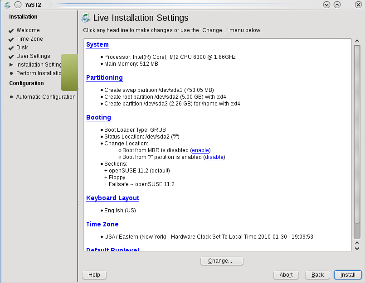
Task: Click the Install button
Action: click(x=348, y=275)
